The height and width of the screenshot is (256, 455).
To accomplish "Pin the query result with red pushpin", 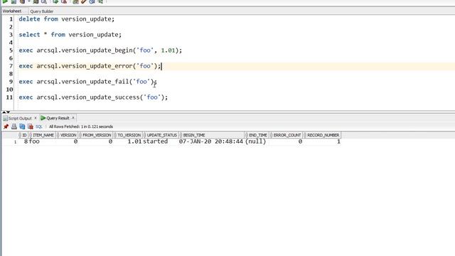I will click(6, 127).
